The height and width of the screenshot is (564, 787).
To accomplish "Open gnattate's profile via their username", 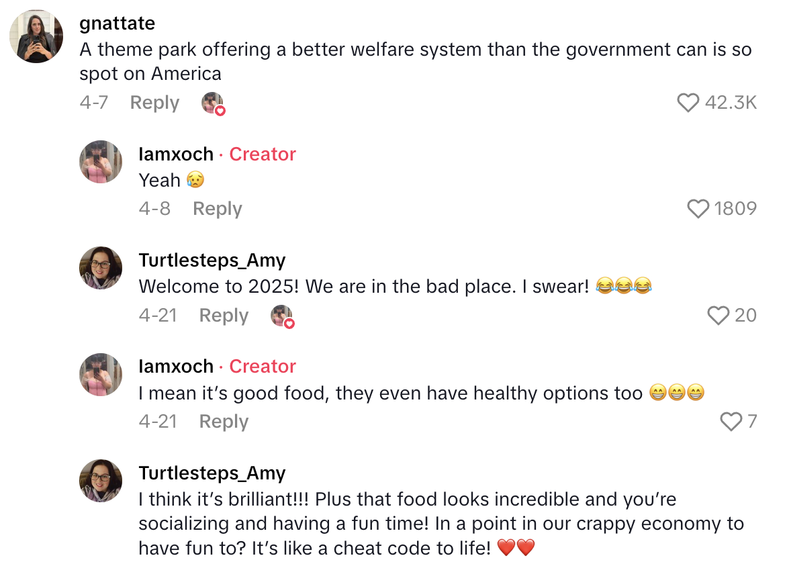I will click(x=117, y=23).
